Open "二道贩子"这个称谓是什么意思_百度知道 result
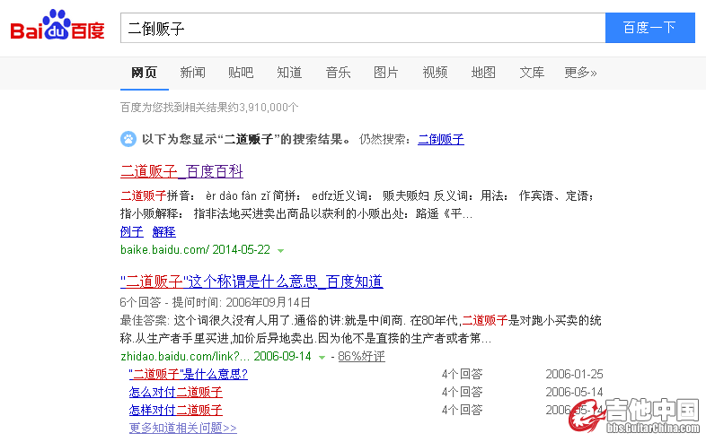 point(252,282)
